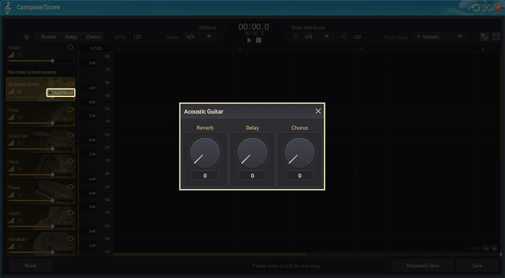This screenshot has height=278, width=505.
Task: Click the Florchestra Instruments heading
Action: [32, 72]
